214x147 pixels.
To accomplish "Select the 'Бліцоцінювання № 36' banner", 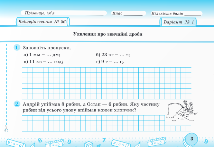I will click(x=42, y=22).
